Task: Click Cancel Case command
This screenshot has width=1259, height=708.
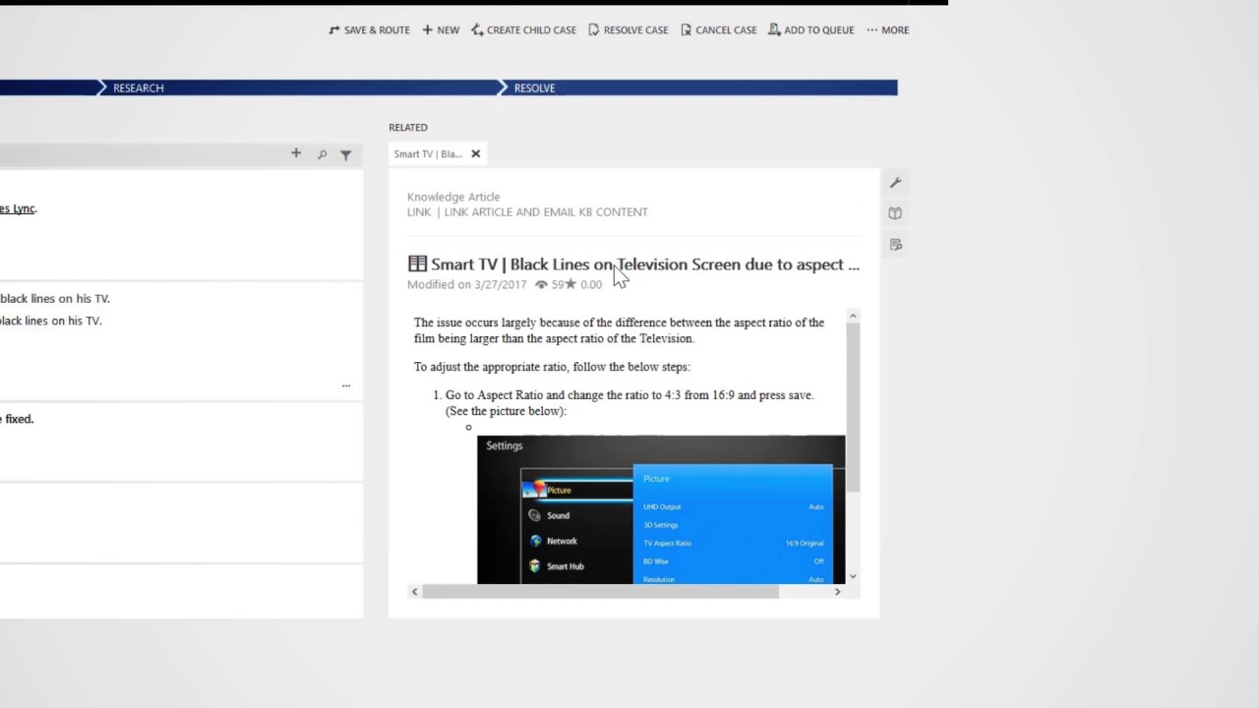Action: (x=718, y=29)
